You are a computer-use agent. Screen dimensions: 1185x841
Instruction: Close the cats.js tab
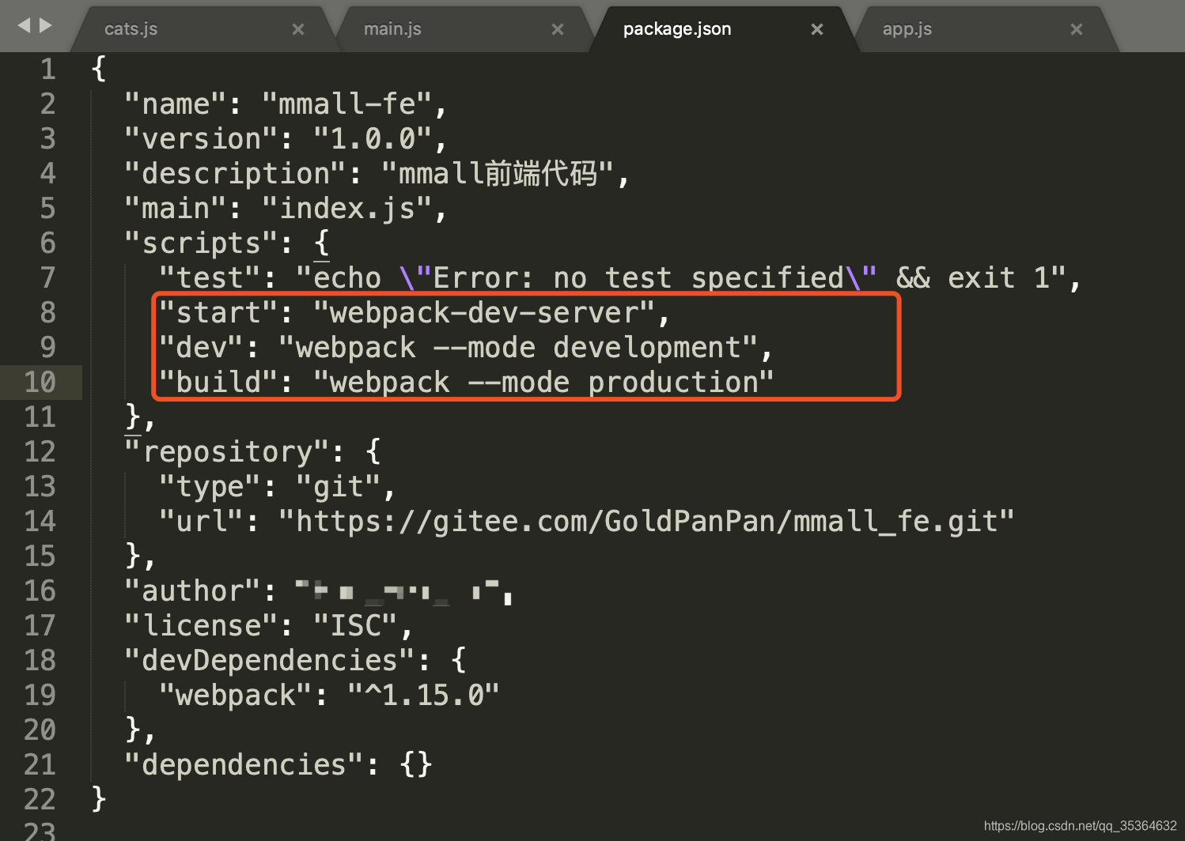pyautogui.click(x=298, y=29)
